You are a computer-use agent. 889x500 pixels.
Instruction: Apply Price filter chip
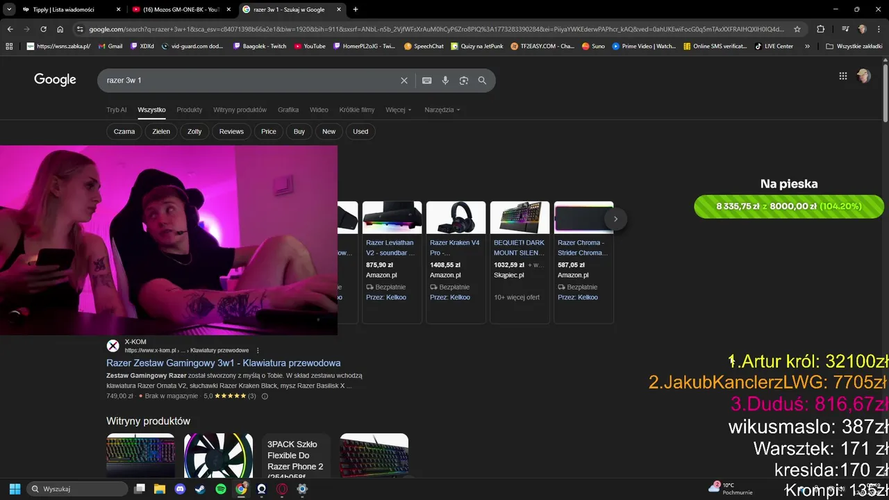(x=269, y=131)
